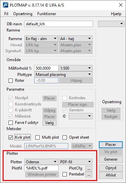The width and height of the screenshot is (126, 183).
Task: Open the Hjælp menu
Action: pos(116,14)
